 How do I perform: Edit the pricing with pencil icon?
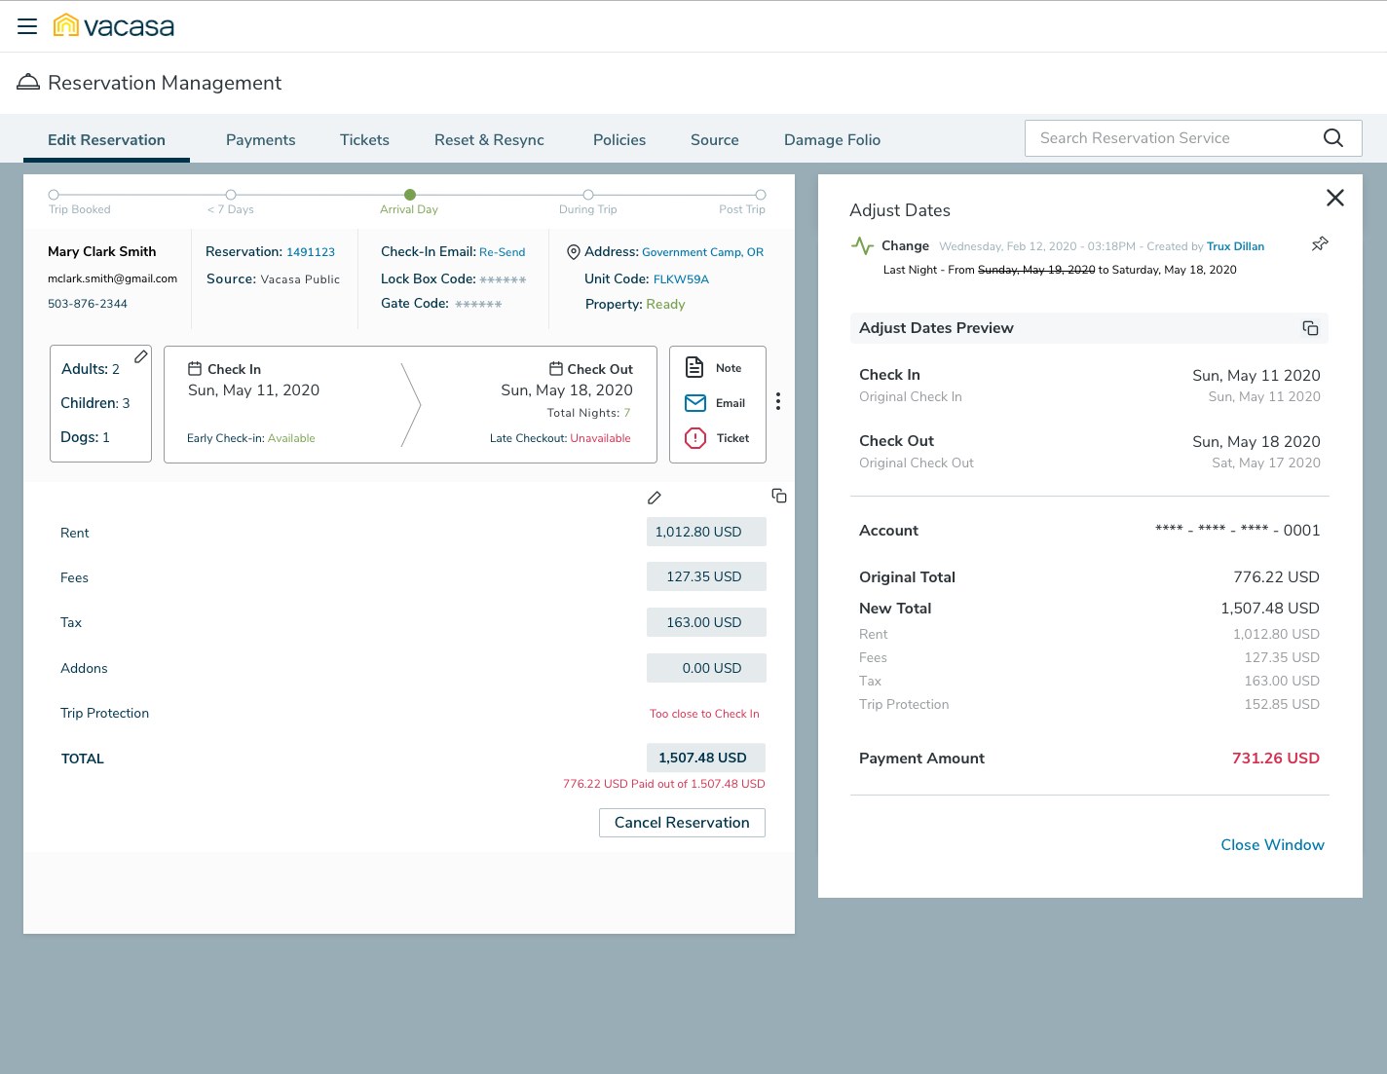655,498
